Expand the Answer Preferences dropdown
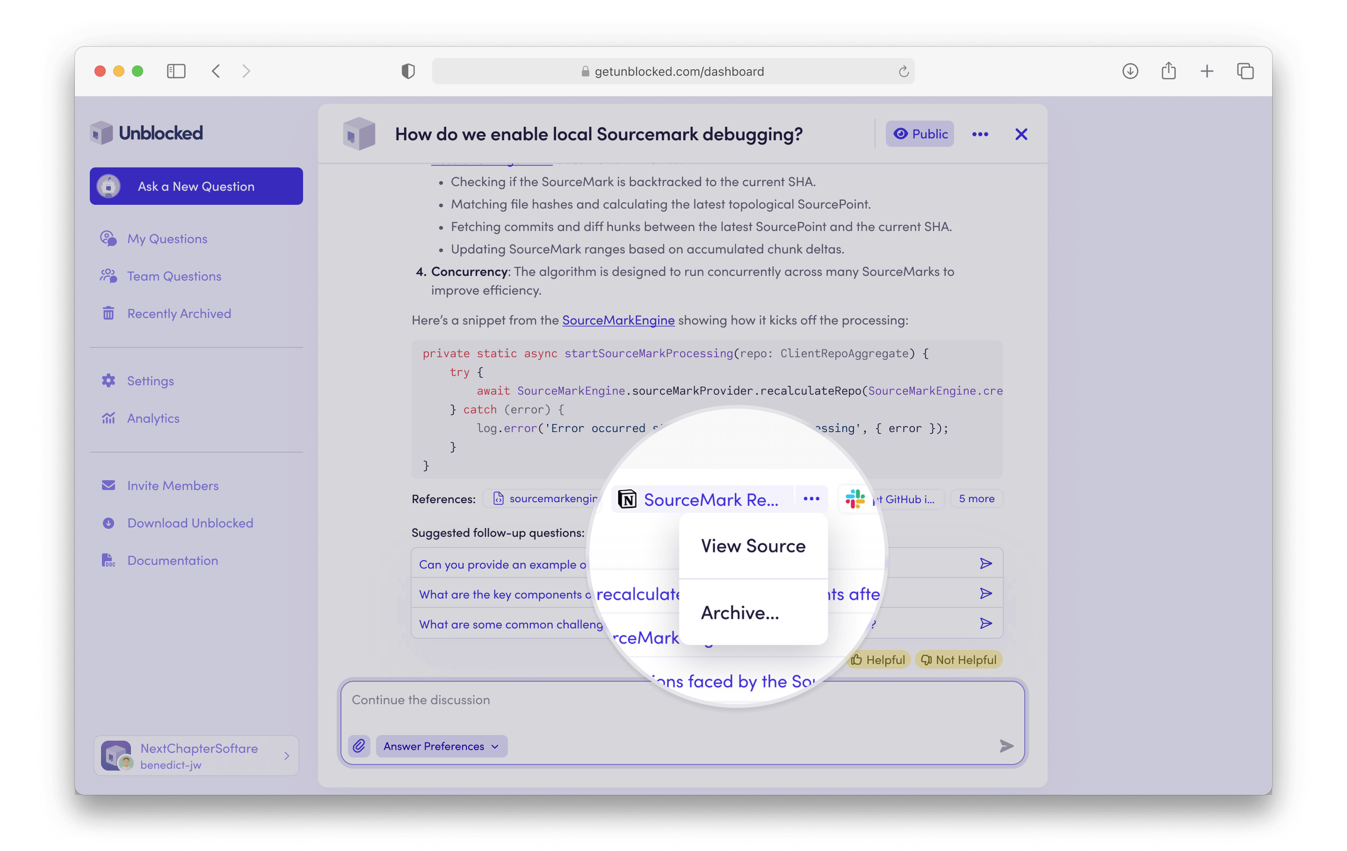This screenshot has height=851, width=1347. [441, 746]
